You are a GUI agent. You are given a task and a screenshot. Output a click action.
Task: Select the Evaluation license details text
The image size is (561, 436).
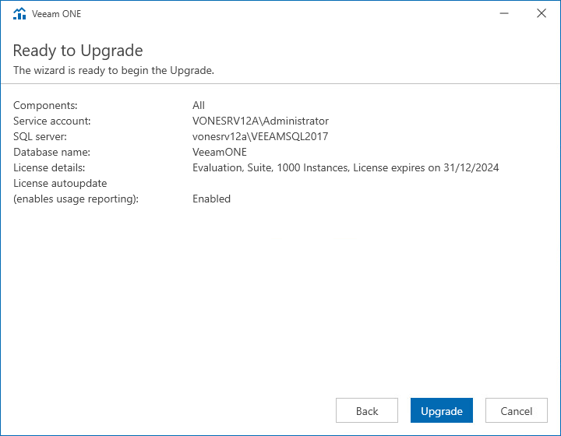[x=346, y=167]
